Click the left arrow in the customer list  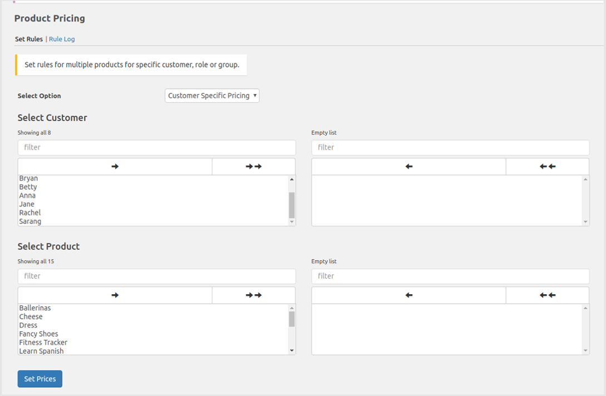tap(408, 166)
